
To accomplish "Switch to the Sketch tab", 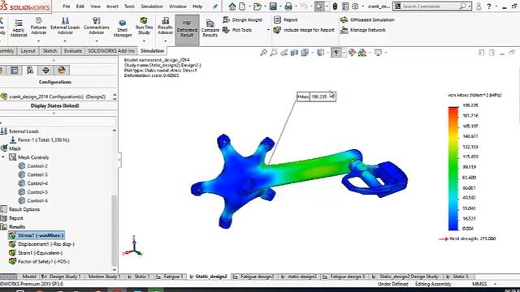I will (x=50, y=50).
